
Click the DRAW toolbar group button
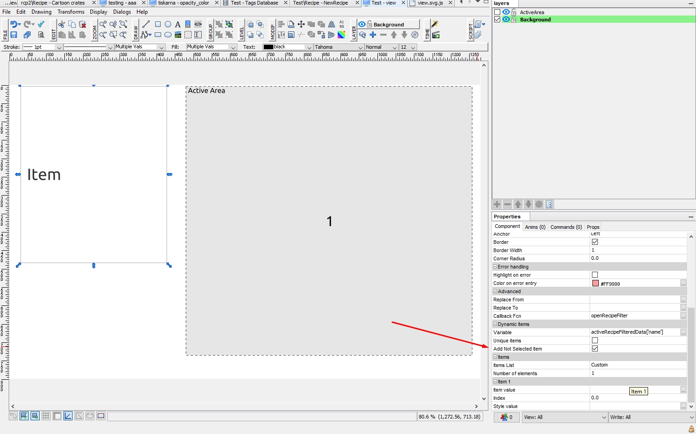click(136, 30)
